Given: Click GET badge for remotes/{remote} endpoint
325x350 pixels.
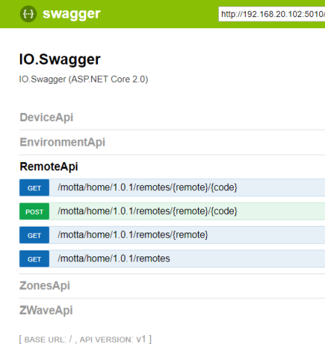Looking at the screenshot, I should click(34, 235).
